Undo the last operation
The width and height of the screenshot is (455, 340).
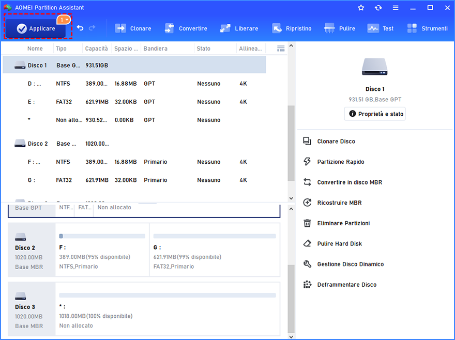(x=80, y=28)
